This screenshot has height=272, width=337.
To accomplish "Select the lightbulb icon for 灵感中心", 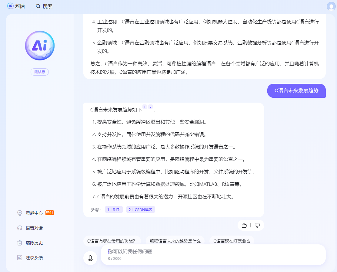I will coord(19,213).
